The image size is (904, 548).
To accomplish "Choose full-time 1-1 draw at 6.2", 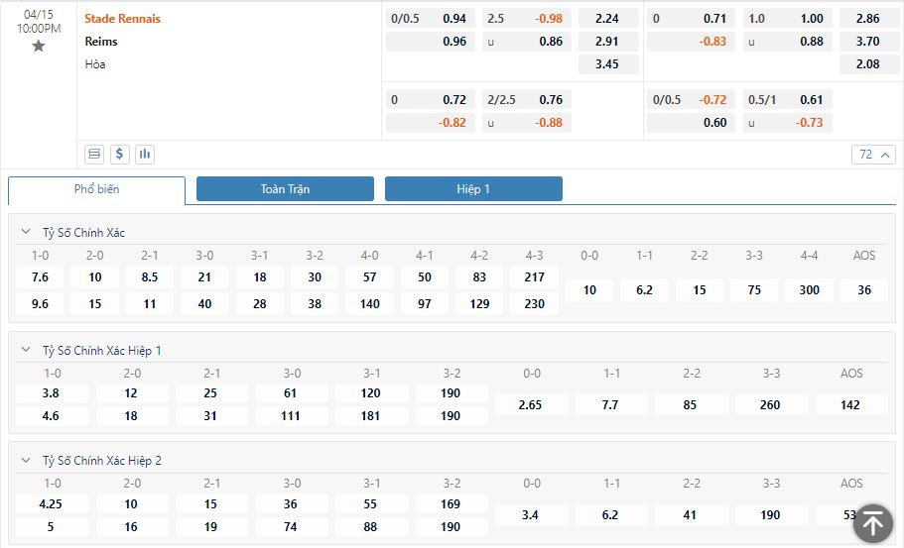I will (645, 290).
